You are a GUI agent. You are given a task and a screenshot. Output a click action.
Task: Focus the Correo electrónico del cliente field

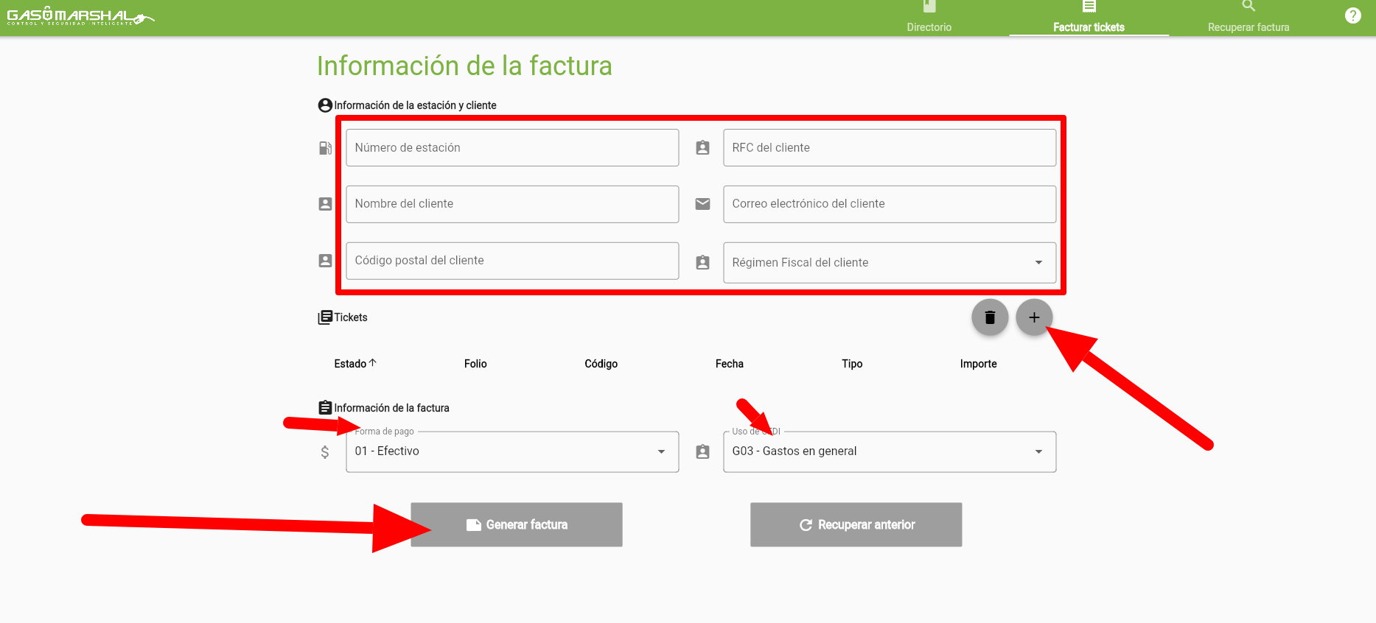(890, 204)
